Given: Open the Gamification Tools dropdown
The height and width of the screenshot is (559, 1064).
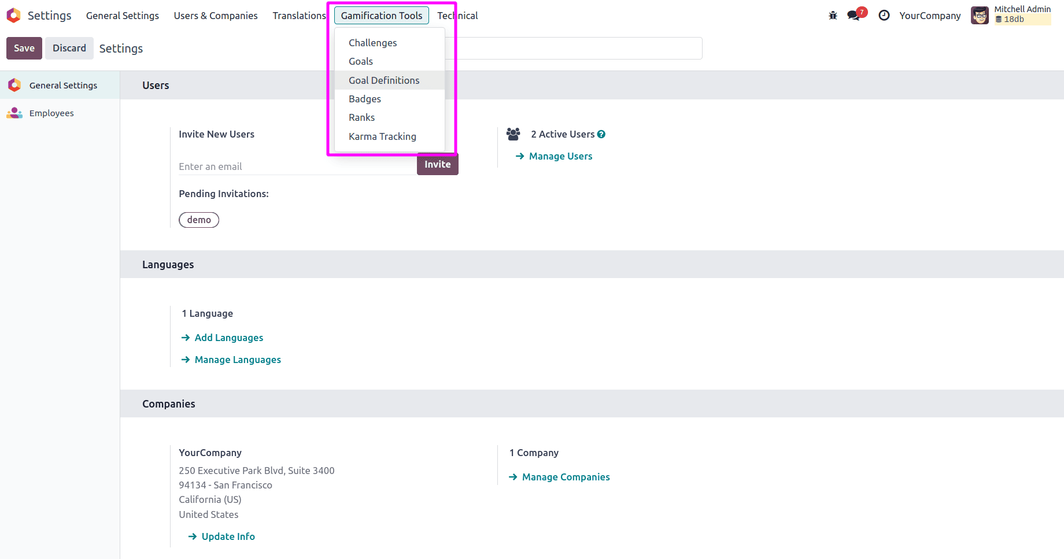Looking at the screenshot, I should point(381,16).
